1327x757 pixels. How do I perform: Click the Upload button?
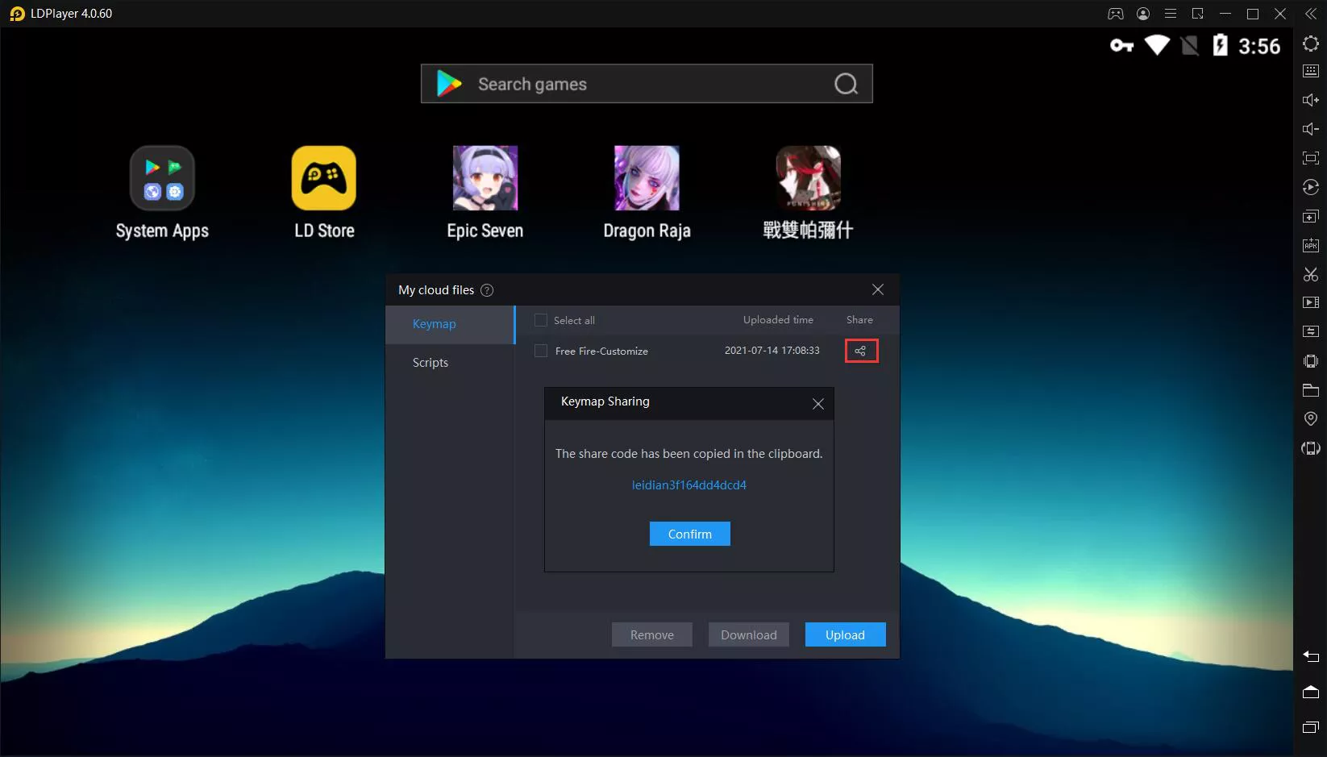click(x=845, y=634)
